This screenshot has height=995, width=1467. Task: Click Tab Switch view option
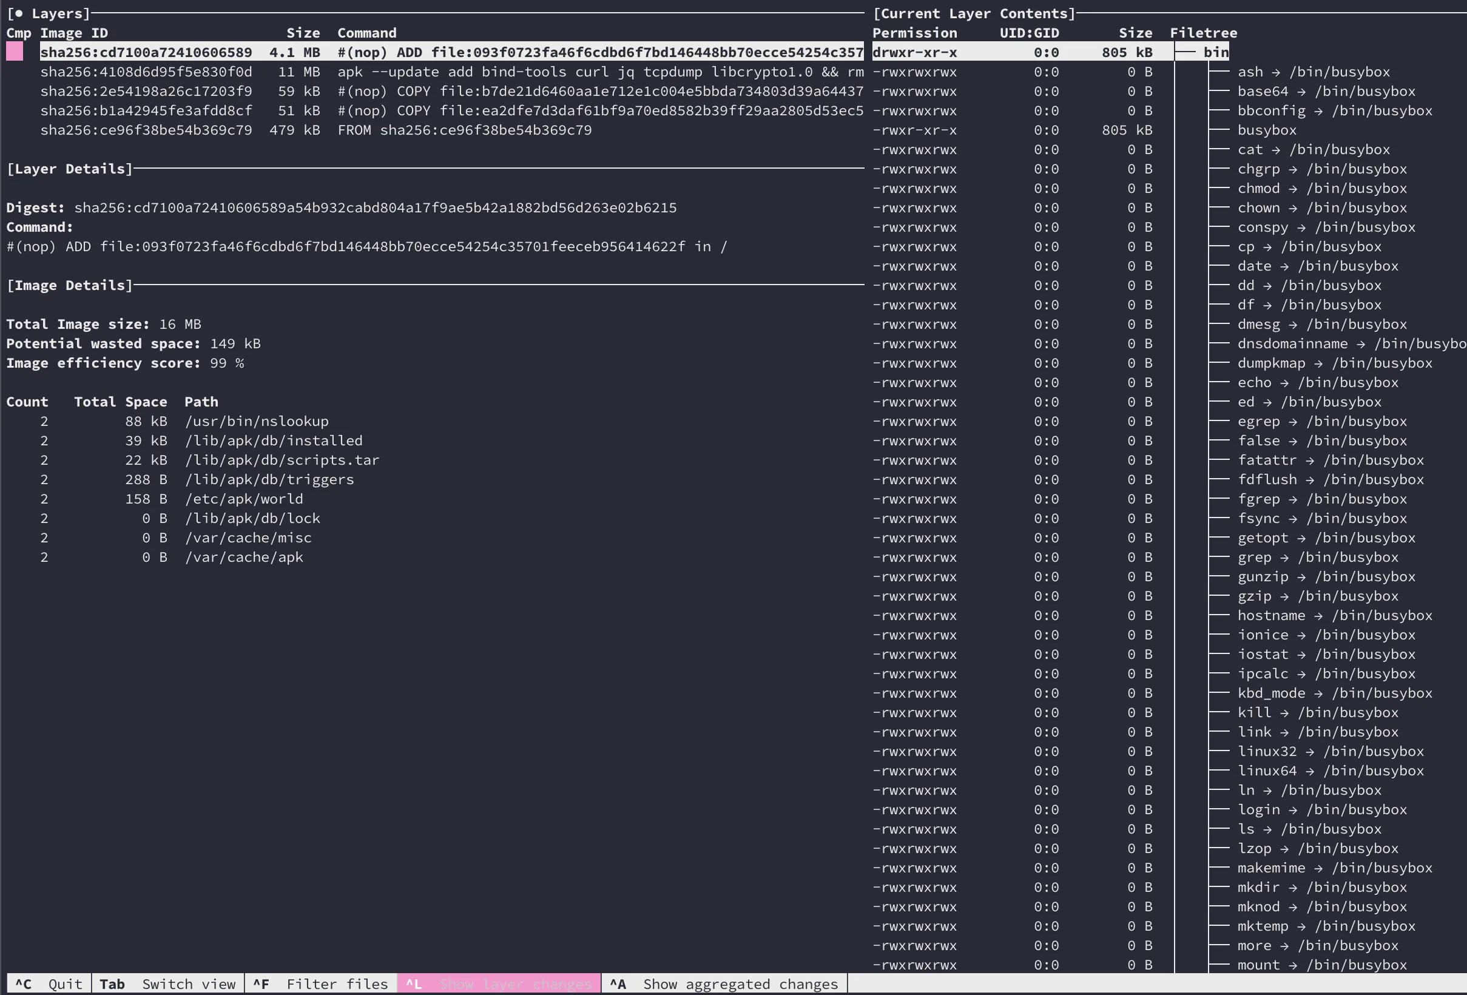167,983
